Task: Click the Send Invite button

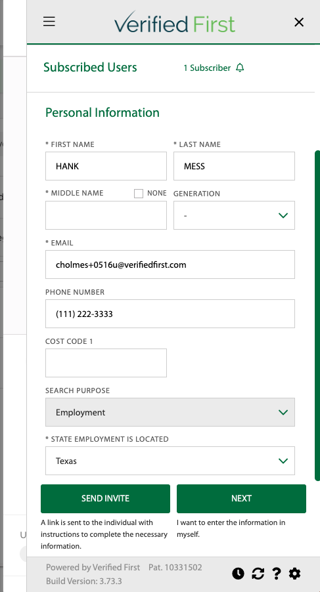Action: click(105, 498)
